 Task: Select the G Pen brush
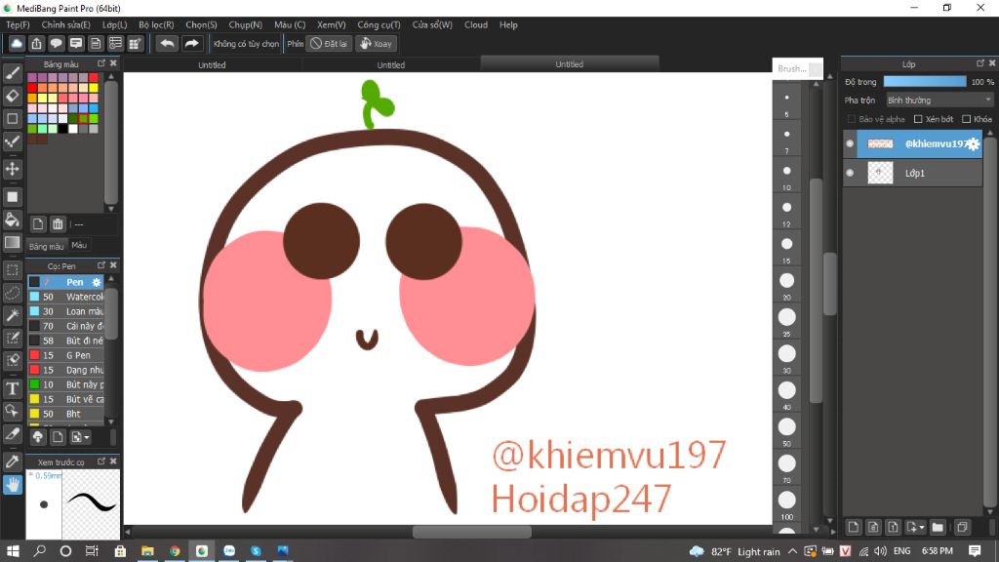tap(65, 355)
